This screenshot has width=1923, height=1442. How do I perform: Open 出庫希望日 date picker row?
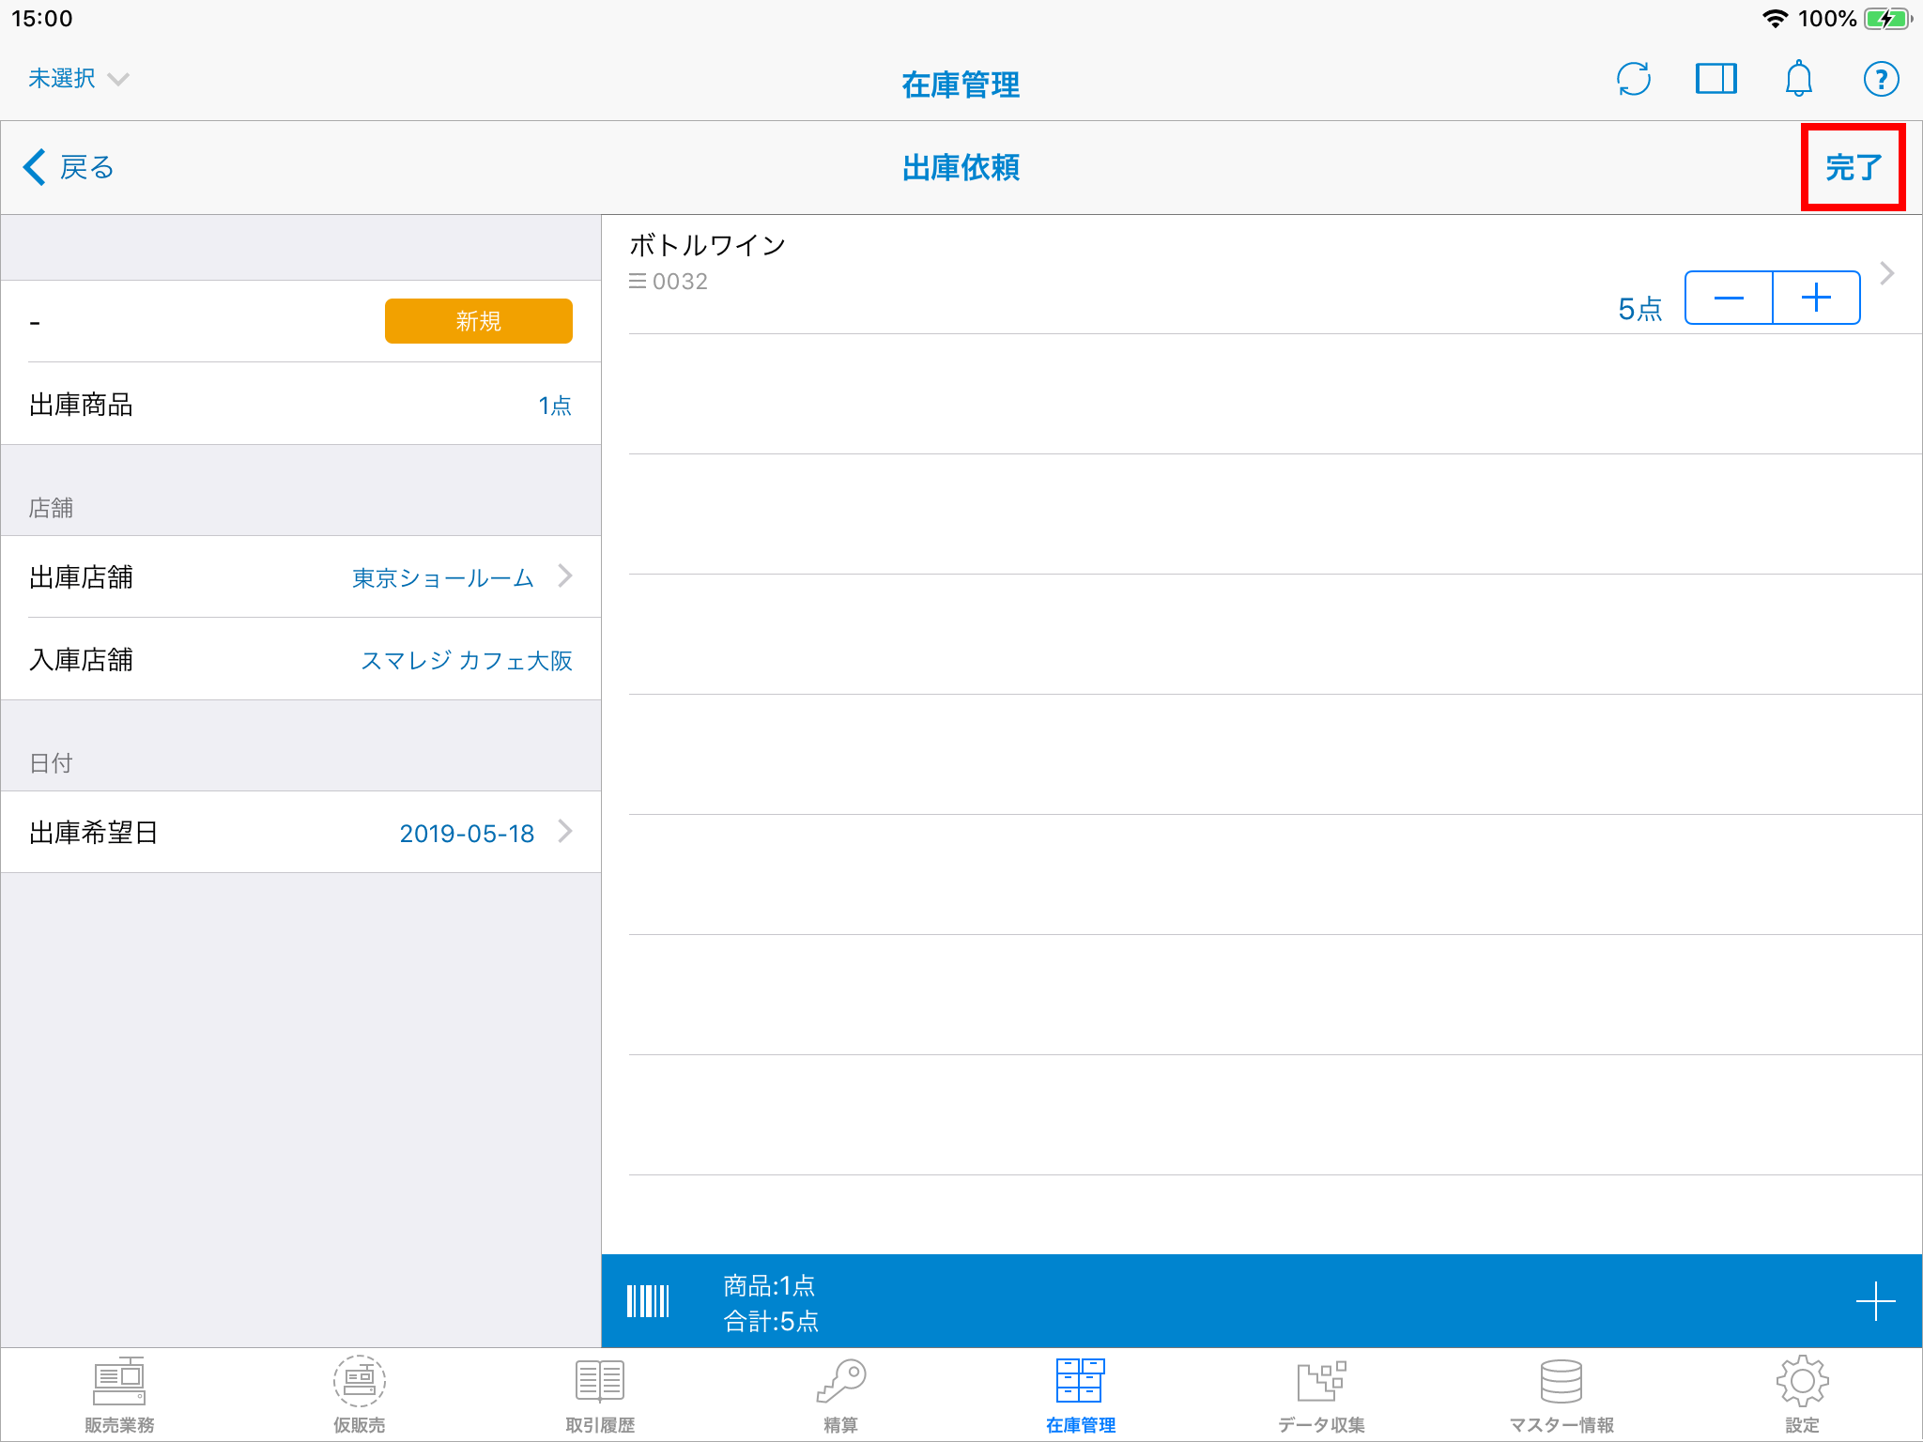[x=300, y=833]
